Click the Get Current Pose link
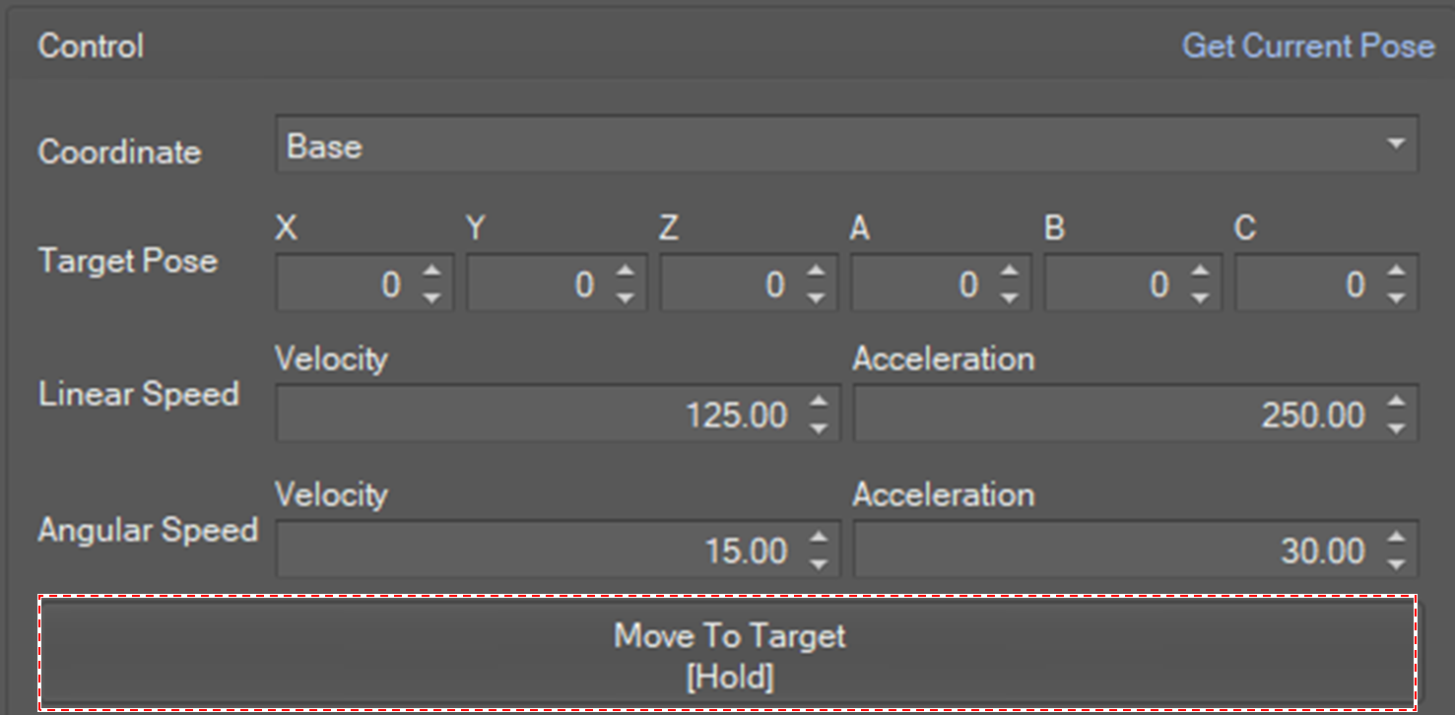Screen dimensions: 1455x715 (1307, 46)
